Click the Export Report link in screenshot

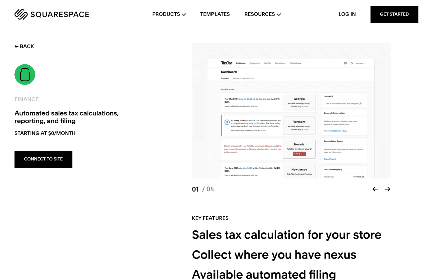point(330,159)
